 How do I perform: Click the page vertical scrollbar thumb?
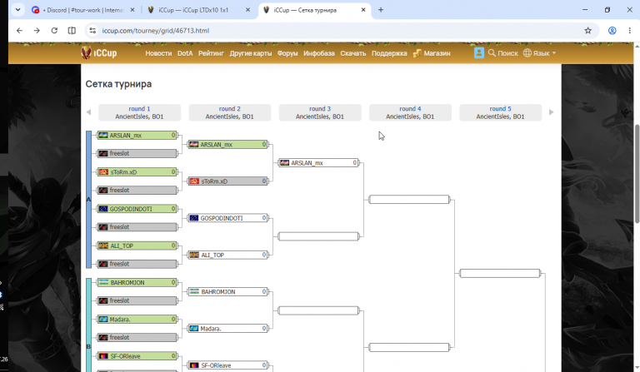pyautogui.click(x=637, y=174)
